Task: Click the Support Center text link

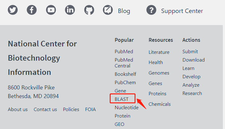Action: coord(182,11)
